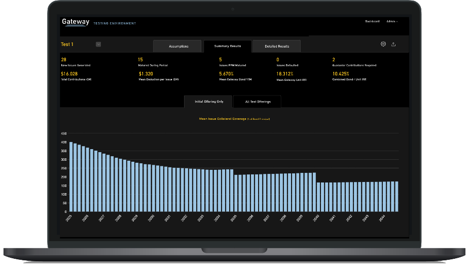This screenshot has width=469, height=277.
Task: Switch to the Assumptions tab
Action: (178, 46)
